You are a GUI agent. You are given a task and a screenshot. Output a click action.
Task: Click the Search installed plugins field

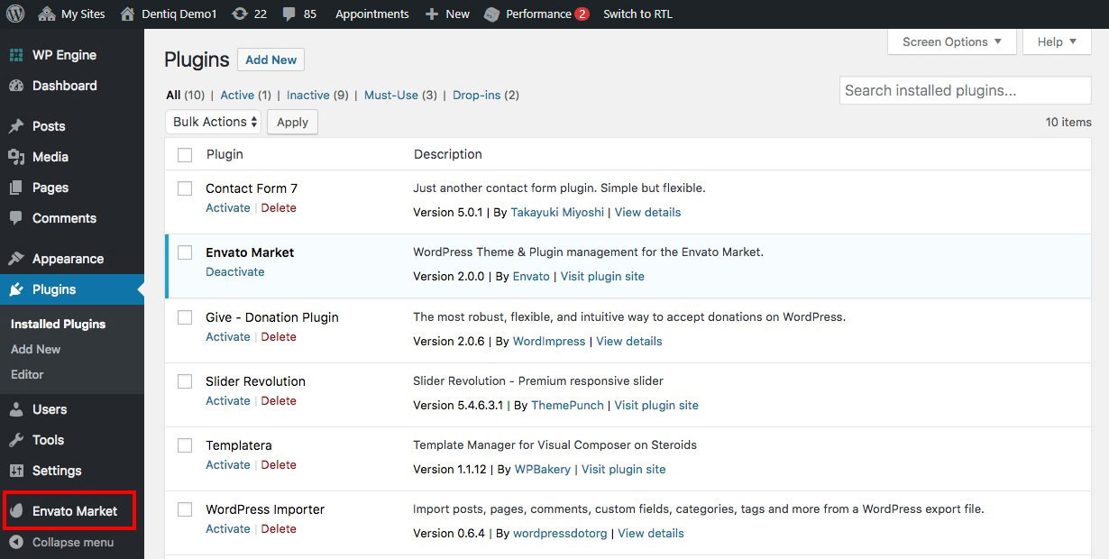point(964,90)
